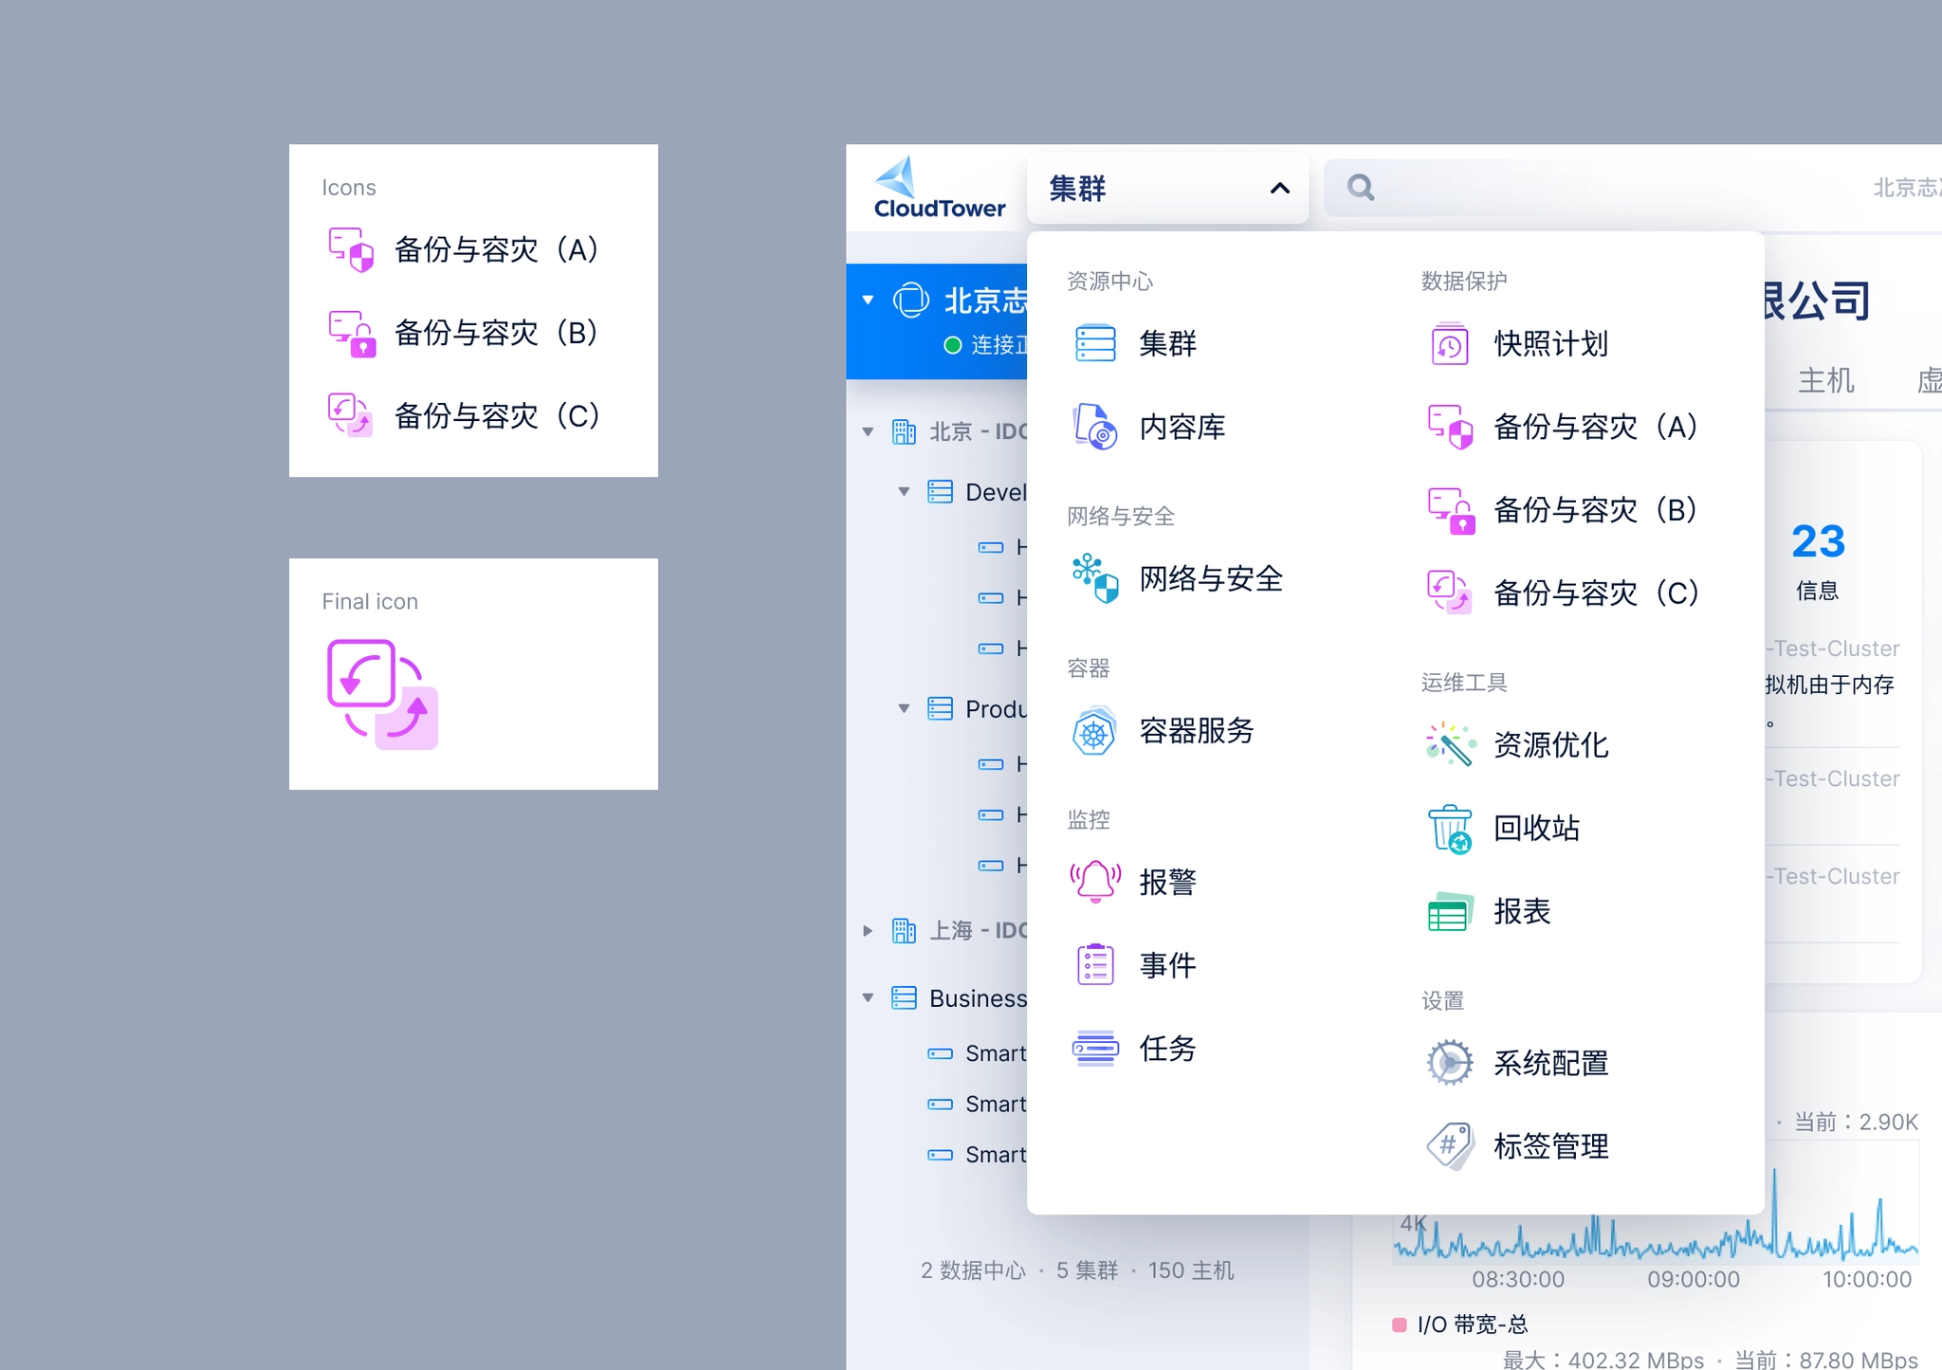Open 容器服务 Kubernetes wheel icon
The width and height of the screenshot is (1942, 1370).
click(1095, 731)
